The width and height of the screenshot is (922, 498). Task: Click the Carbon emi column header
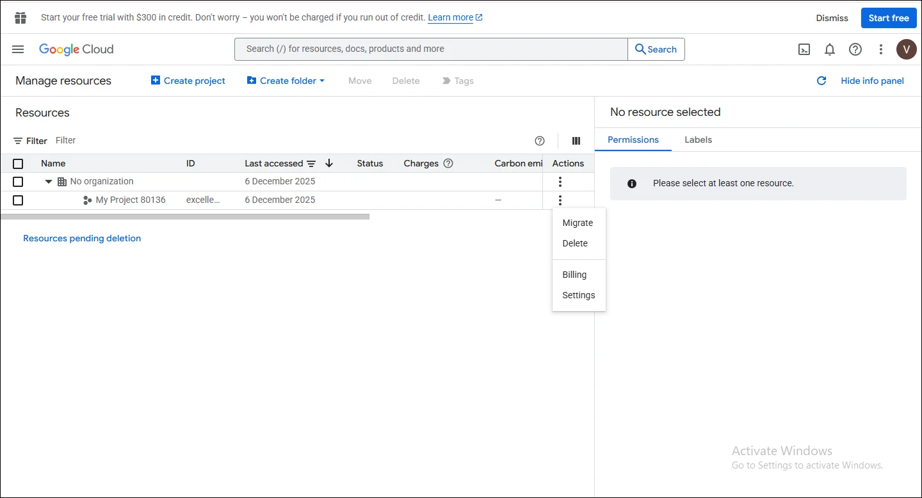(519, 163)
